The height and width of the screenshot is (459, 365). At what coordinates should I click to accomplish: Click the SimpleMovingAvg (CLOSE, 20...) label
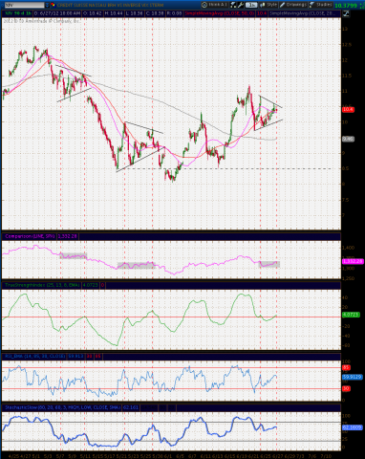pos(303,13)
